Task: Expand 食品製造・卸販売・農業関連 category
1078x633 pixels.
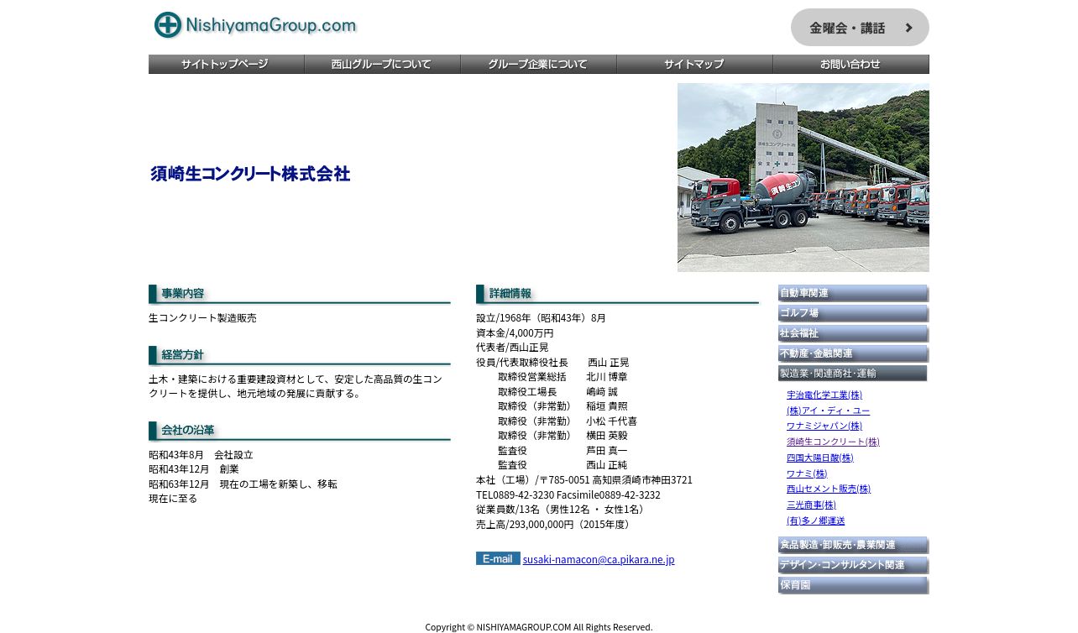Action: (x=853, y=545)
